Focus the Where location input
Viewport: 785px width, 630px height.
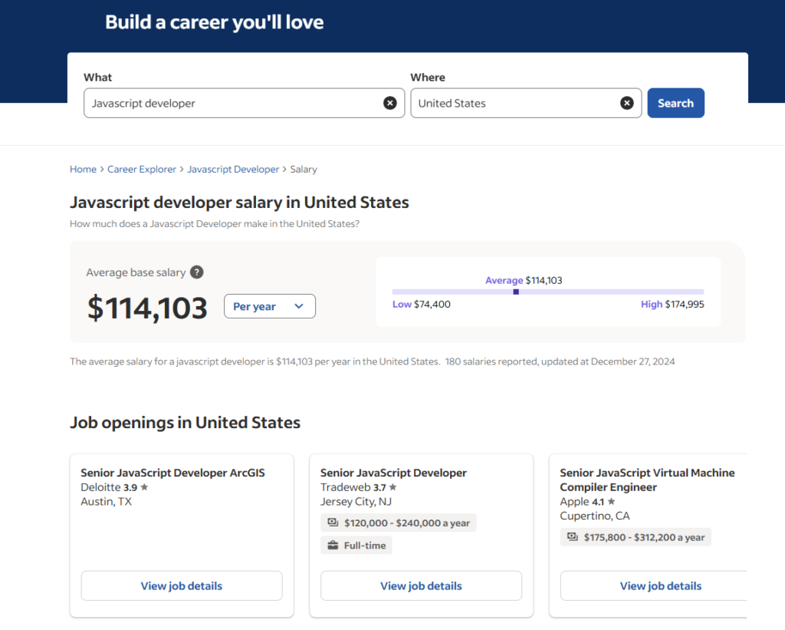tap(526, 104)
